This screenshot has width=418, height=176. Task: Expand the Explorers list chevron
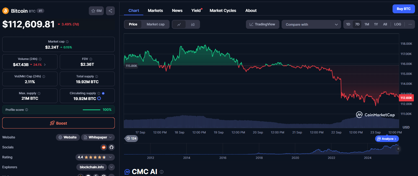[x=111, y=167]
